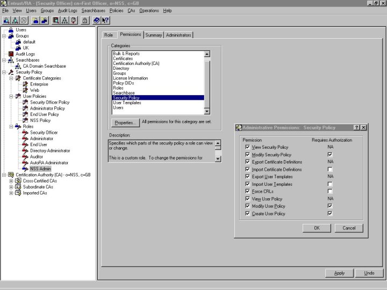Expand the Subordinate CAs node

tap(11, 187)
